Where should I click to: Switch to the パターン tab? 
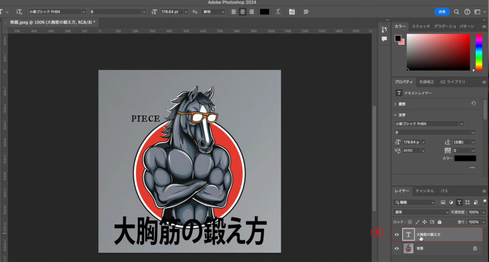(x=467, y=27)
